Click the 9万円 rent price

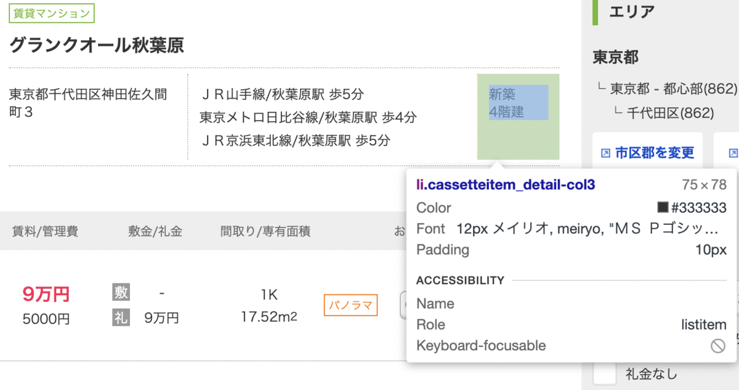(x=46, y=295)
